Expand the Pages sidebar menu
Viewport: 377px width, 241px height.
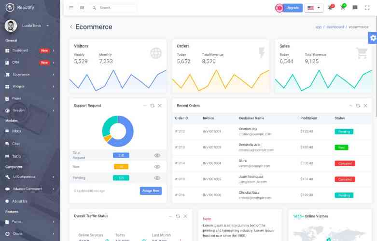30,98
